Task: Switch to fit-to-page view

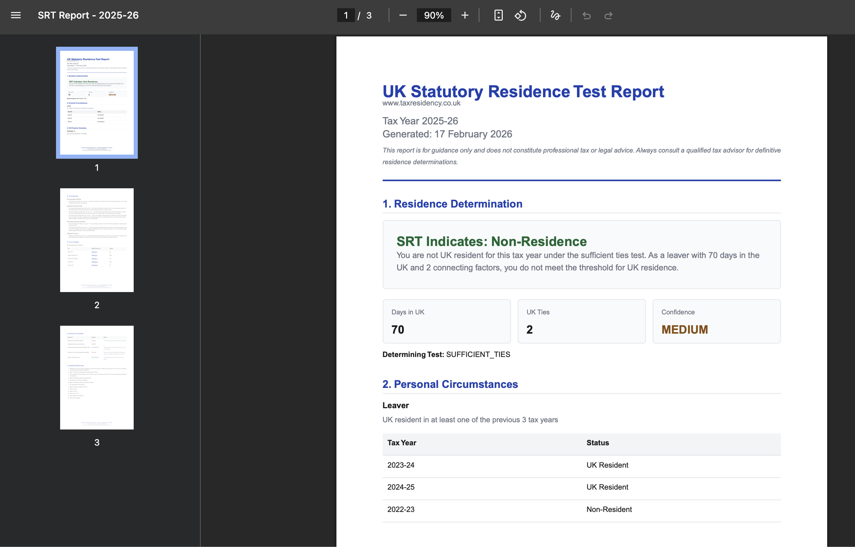Action: [498, 15]
